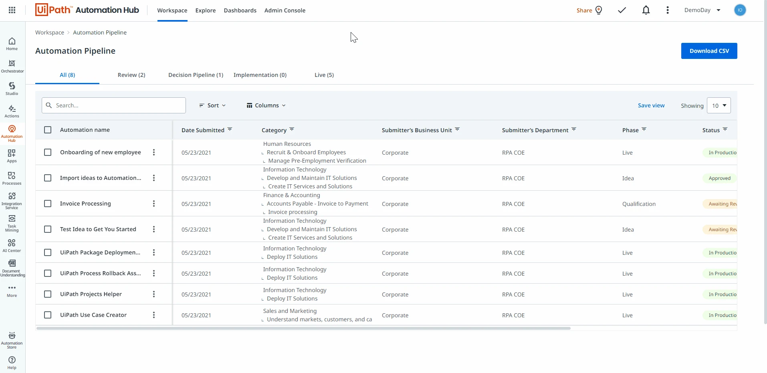Image resolution: width=767 pixels, height=373 pixels.
Task: Check UiPath Projects Helper row
Action: (x=48, y=294)
